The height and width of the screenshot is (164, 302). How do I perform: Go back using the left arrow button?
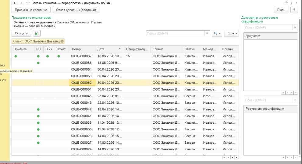[x=15, y=3]
